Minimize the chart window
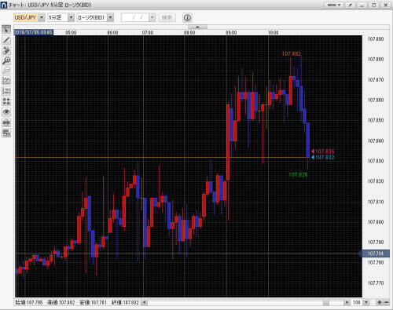393x310 pixels. click(x=362, y=5)
